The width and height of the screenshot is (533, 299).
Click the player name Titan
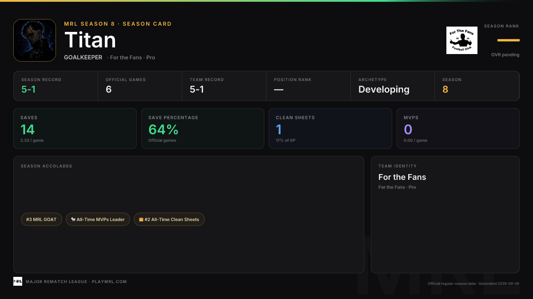click(x=90, y=40)
